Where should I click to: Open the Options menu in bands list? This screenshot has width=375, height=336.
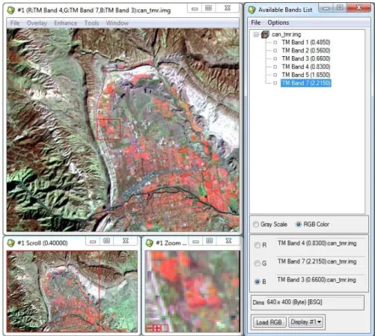click(x=278, y=22)
